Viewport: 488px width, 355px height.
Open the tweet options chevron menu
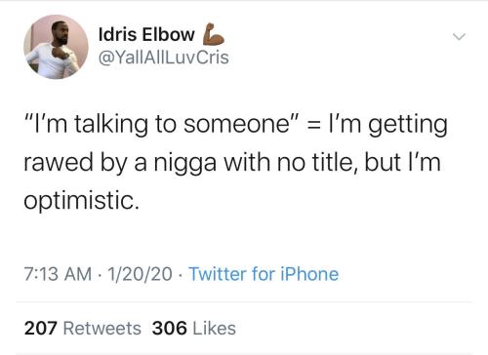point(459,36)
